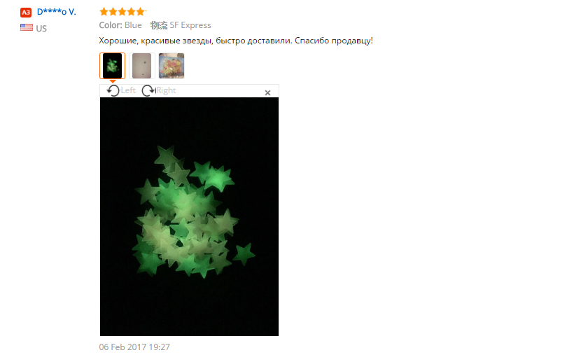Click the Chinese 物流 logistics label
Screen dimensions: 567x362
159,25
